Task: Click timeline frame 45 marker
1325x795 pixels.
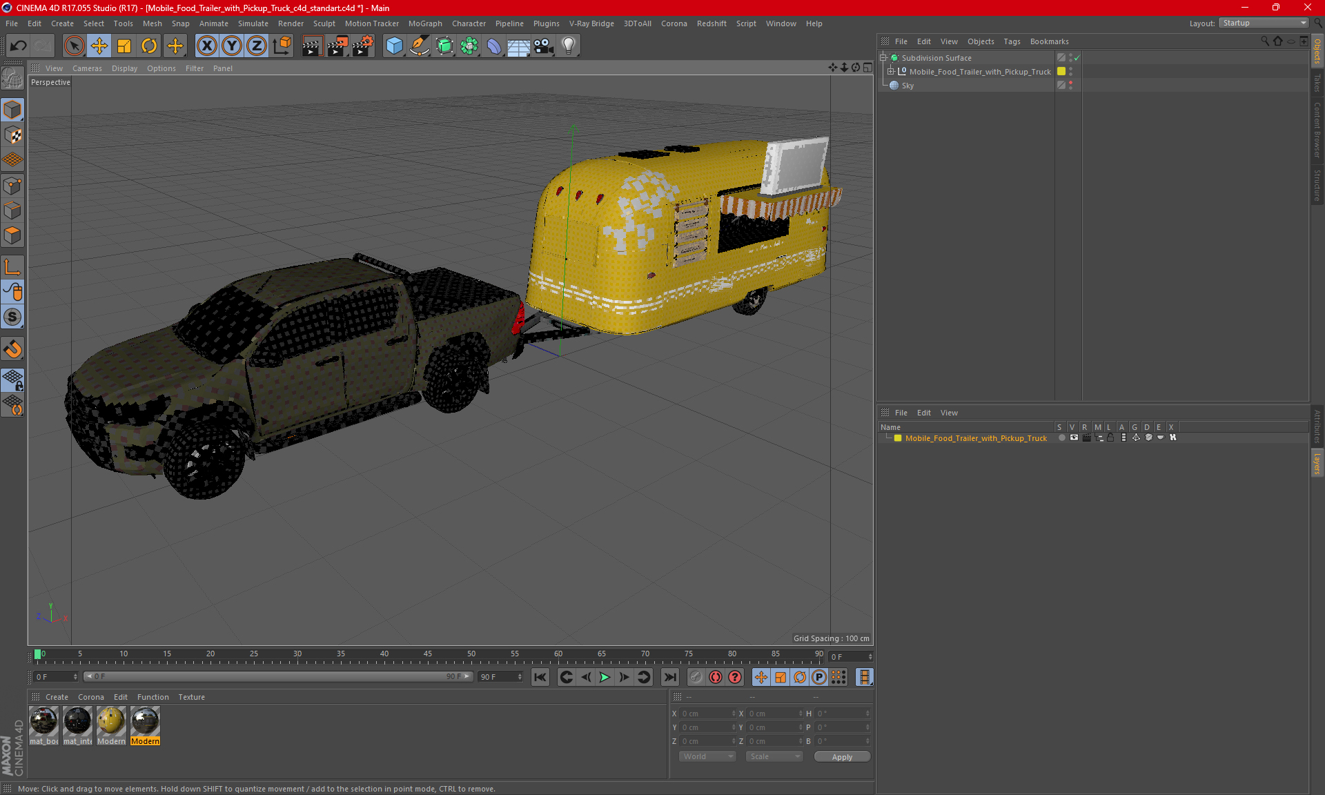Action: 428,654
